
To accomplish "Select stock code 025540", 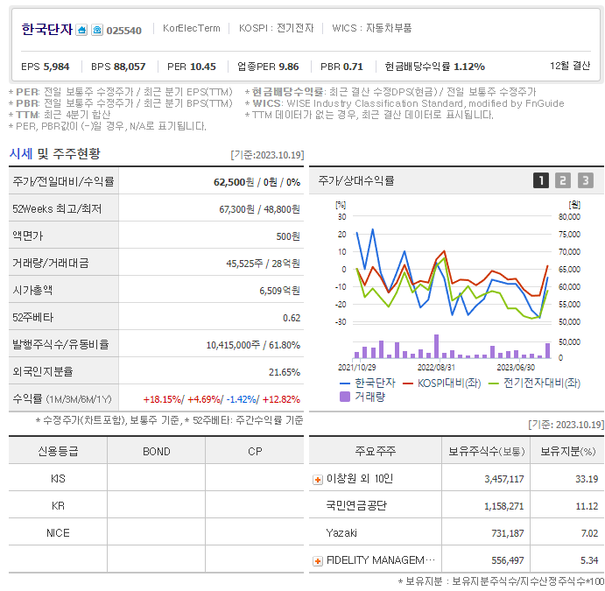I will tap(123, 31).
